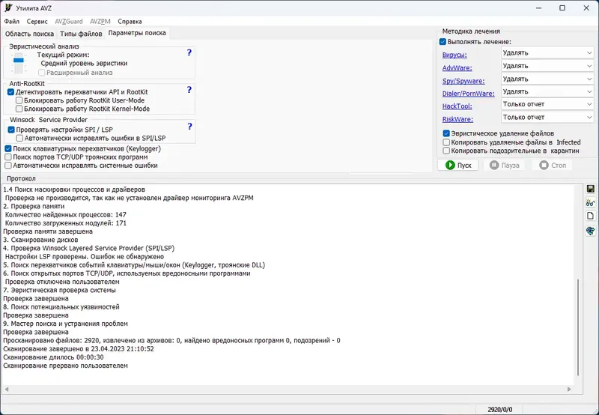Open the RiskWare action dropdown
The width and height of the screenshot is (599, 415).
click(547, 117)
